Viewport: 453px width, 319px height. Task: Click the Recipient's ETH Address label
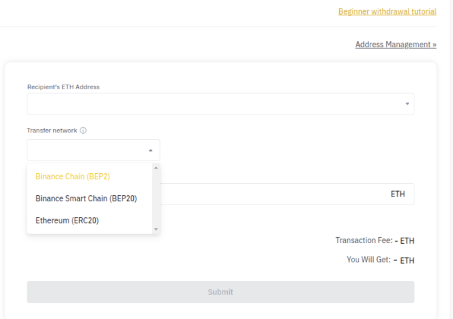tap(63, 87)
